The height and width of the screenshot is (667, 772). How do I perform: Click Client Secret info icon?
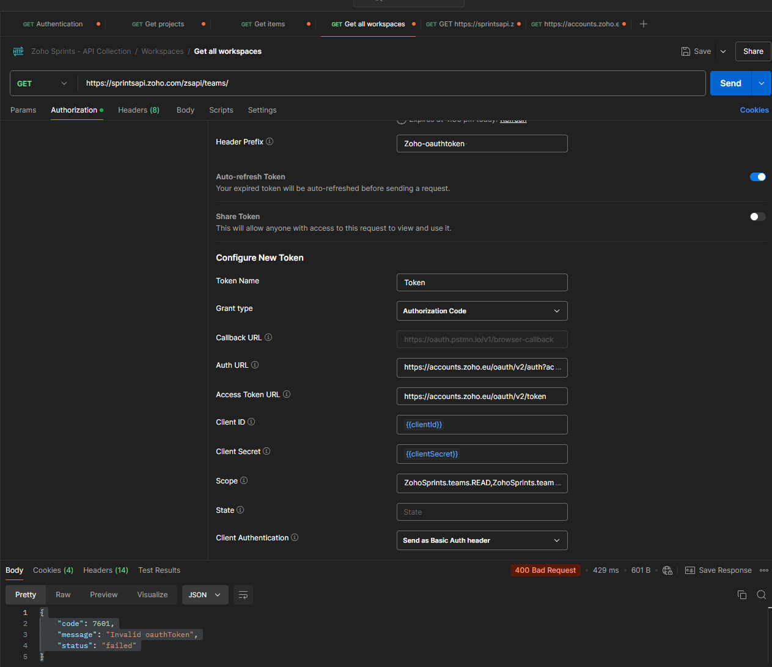[x=267, y=451]
